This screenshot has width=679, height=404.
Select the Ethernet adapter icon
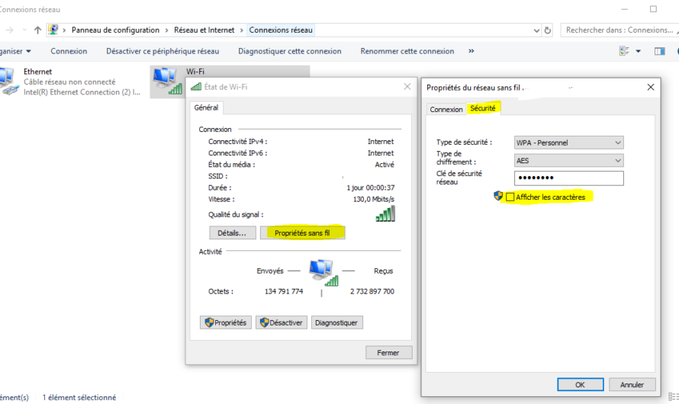click(9, 81)
